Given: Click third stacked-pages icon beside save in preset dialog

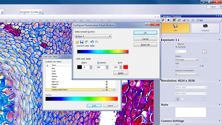Looking at the screenshot, I should [x=86, y=42].
